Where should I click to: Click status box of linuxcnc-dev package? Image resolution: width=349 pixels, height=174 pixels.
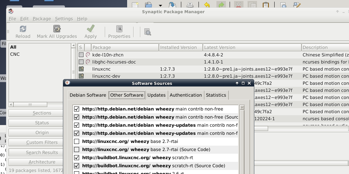(81, 76)
